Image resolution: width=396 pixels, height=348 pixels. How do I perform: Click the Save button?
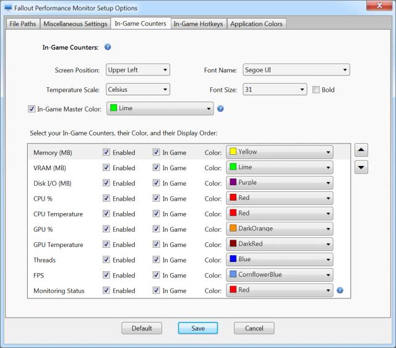(x=198, y=328)
